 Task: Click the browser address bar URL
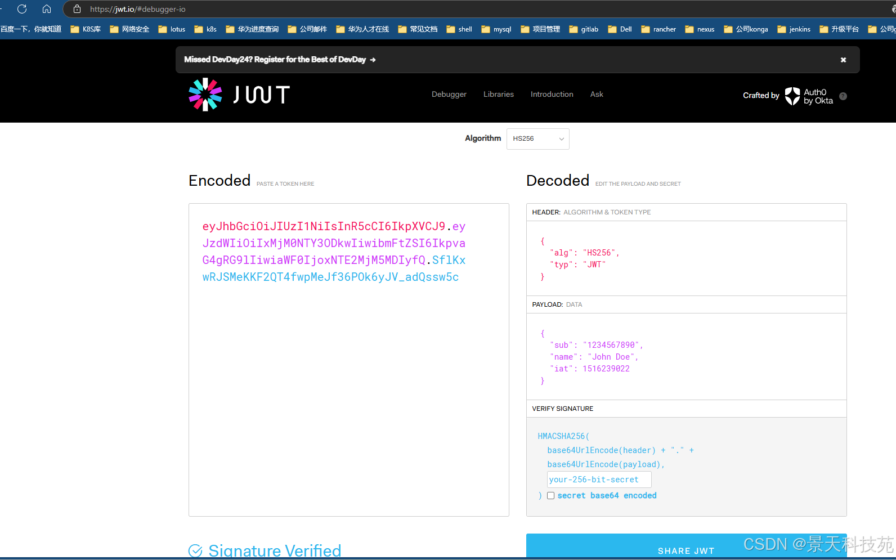pyautogui.click(x=137, y=9)
